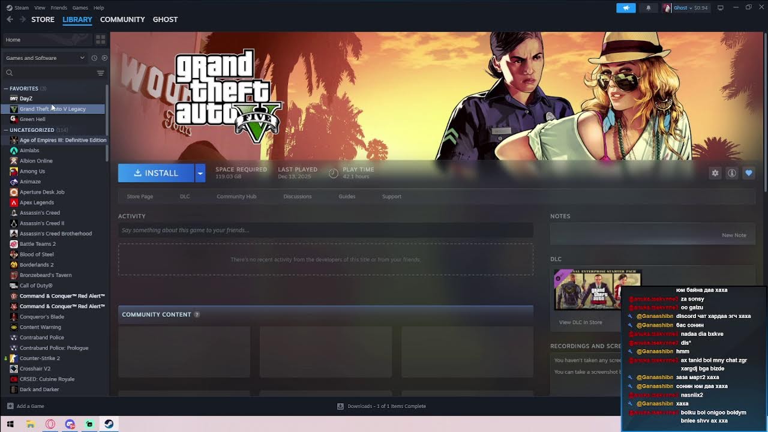
Task: Click the ready-to-play filter icon
Action: [x=104, y=58]
